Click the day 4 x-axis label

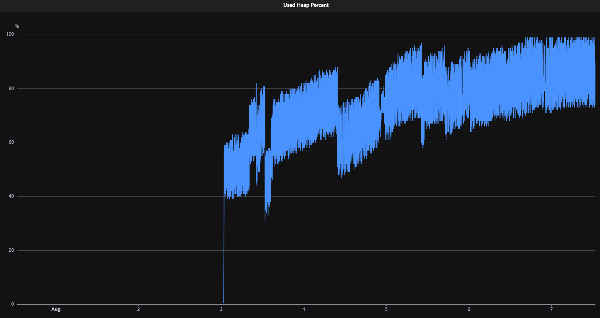[304, 309]
